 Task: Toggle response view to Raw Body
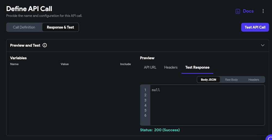point(231,80)
